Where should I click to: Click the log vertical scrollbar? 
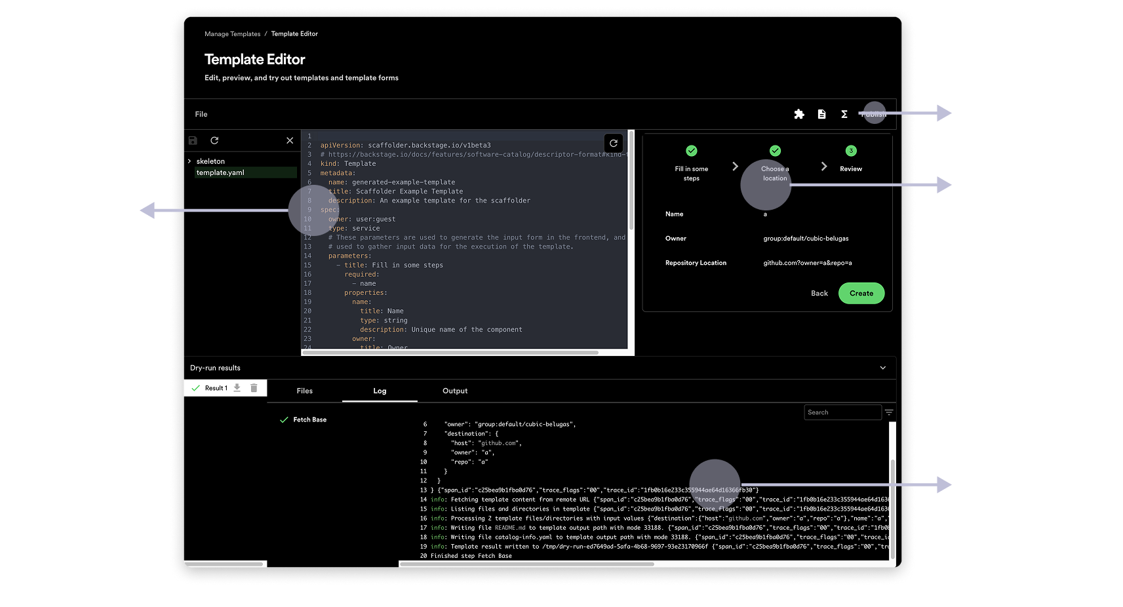[892, 509]
